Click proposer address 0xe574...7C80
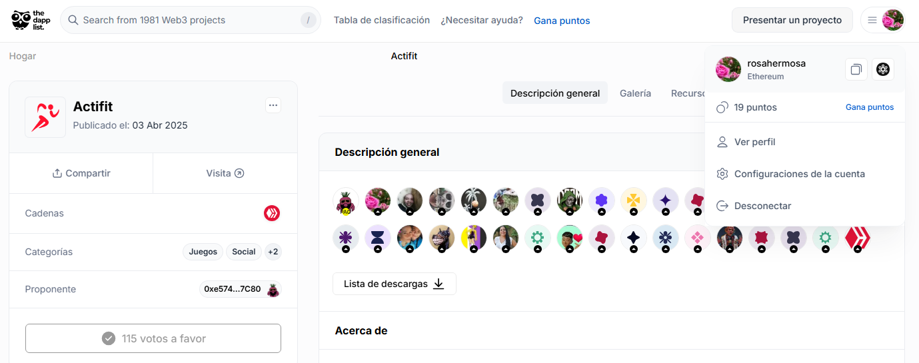The image size is (919, 363). coord(233,289)
